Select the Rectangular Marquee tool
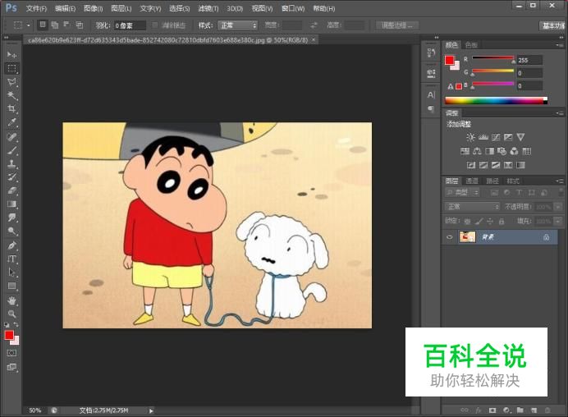This screenshot has height=417, width=568. coord(11,68)
